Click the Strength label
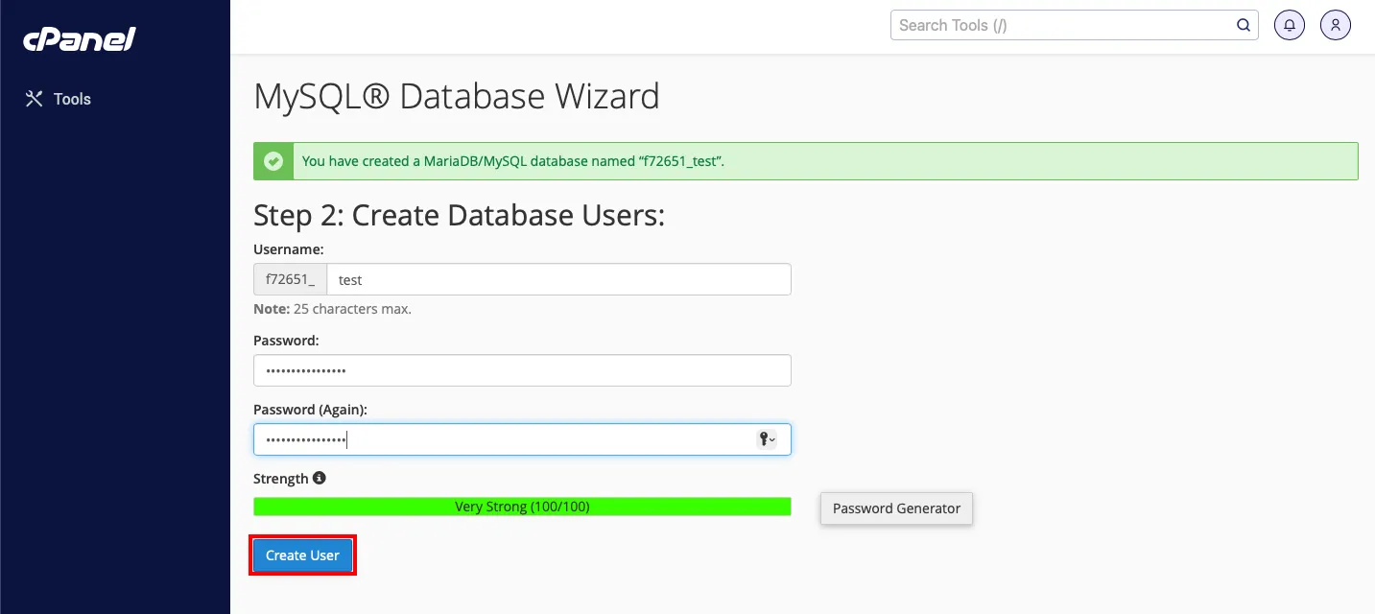The height and width of the screenshot is (614, 1375). [x=281, y=479]
